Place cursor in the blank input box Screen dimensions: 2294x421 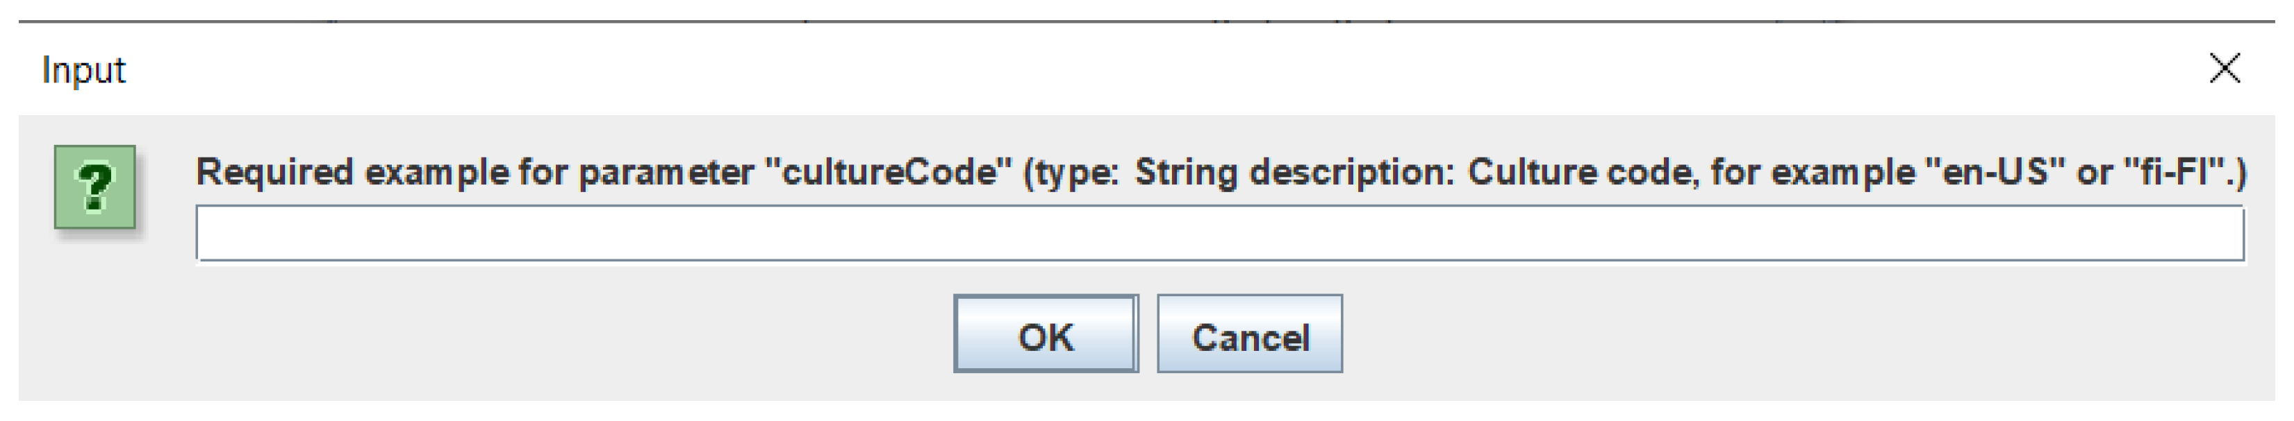click(1219, 234)
